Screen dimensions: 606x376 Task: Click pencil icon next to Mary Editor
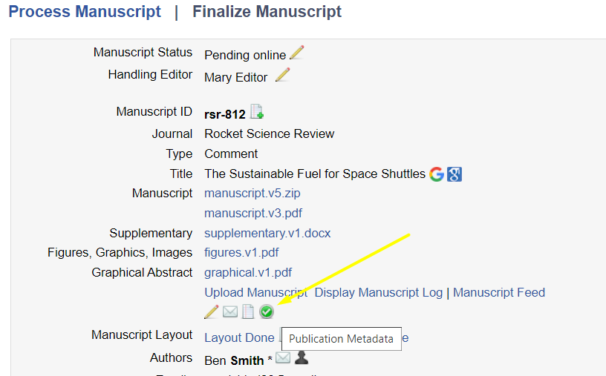coord(282,76)
